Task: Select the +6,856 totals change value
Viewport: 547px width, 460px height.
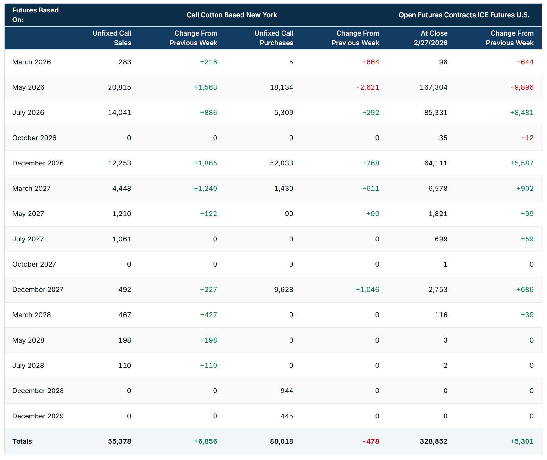Action: (205, 441)
